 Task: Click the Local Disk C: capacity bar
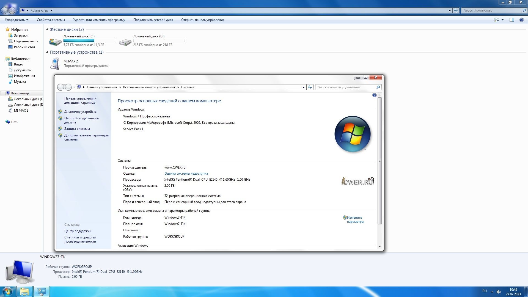[89, 41]
